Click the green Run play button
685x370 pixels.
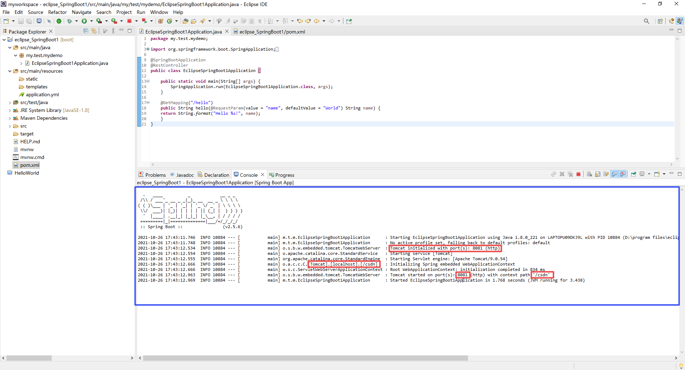click(x=84, y=21)
